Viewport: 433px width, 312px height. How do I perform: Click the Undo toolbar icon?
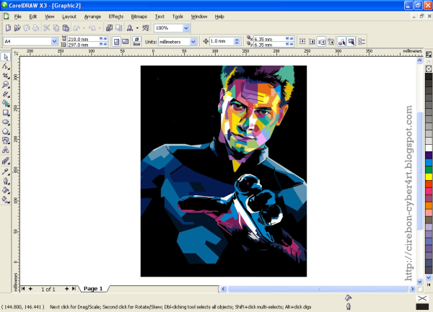pos(76,28)
